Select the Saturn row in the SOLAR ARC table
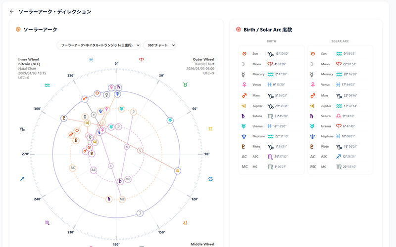The height and width of the screenshot is (247, 396). click(x=340, y=116)
